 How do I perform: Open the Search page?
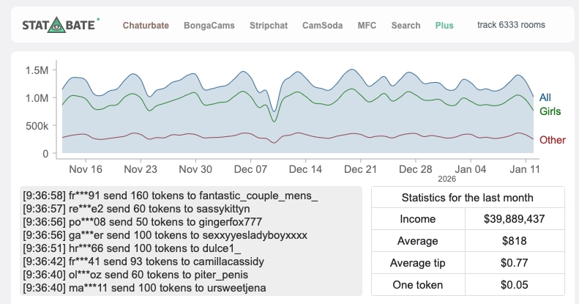[x=406, y=26]
